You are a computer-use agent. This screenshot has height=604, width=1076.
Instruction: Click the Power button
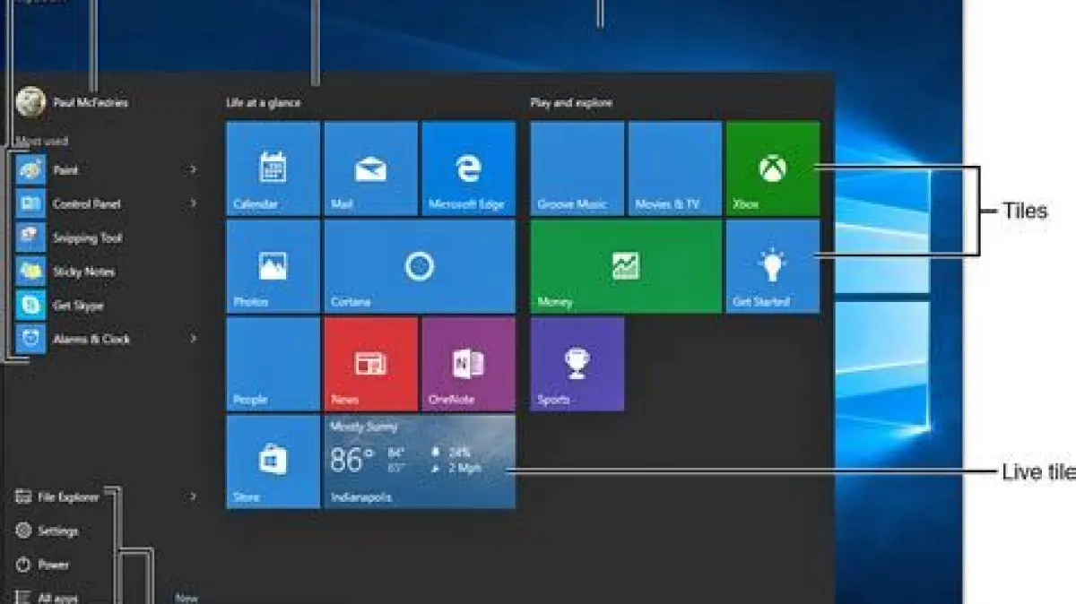click(x=52, y=565)
